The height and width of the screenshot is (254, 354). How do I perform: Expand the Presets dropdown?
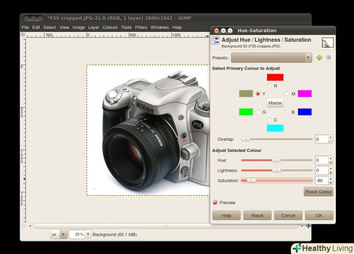tap(271, 58)
